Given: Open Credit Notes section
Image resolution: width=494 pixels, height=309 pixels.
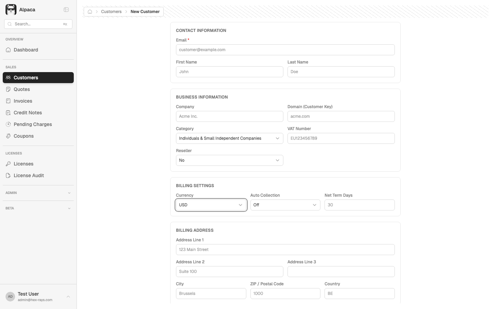Looking at the screenshot, I should click(38, 113).
